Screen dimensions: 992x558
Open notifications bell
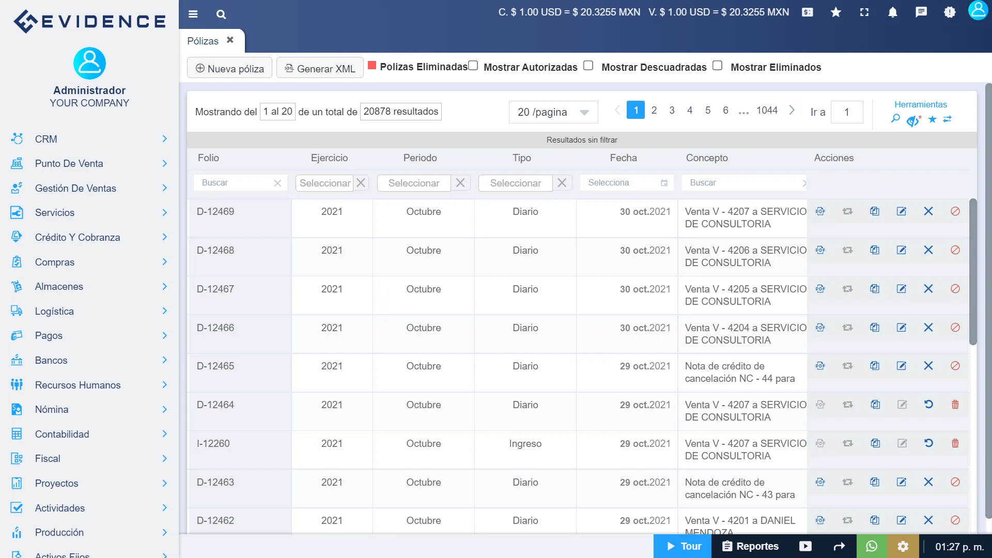pos(893,12)
